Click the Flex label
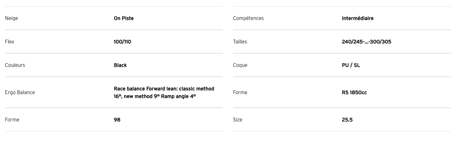 (x=10, y=42)
